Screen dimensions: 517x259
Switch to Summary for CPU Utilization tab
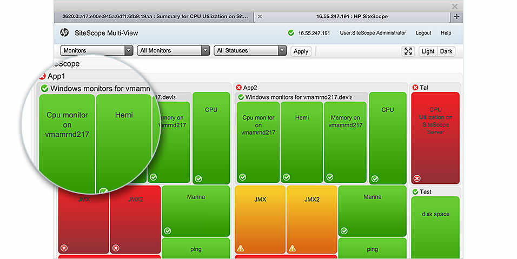(154, 16)
